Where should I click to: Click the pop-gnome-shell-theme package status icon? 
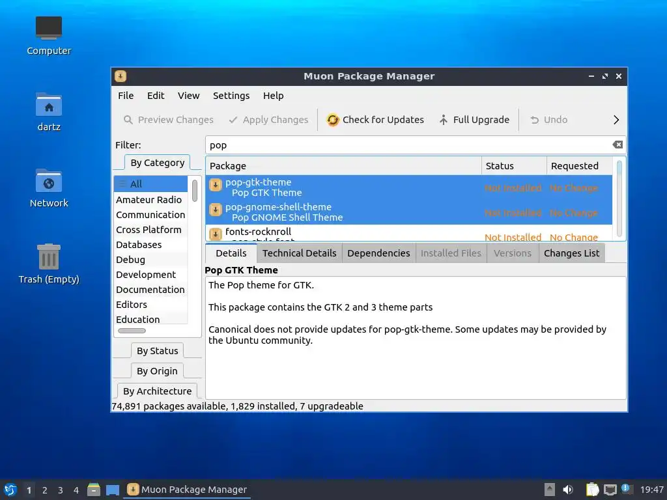(216, 210)
